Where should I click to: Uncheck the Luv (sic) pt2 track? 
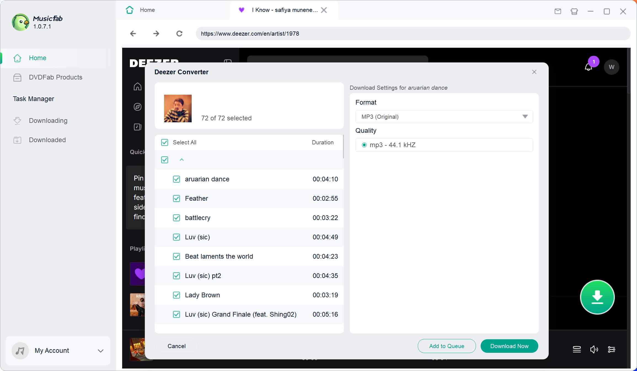176,276
